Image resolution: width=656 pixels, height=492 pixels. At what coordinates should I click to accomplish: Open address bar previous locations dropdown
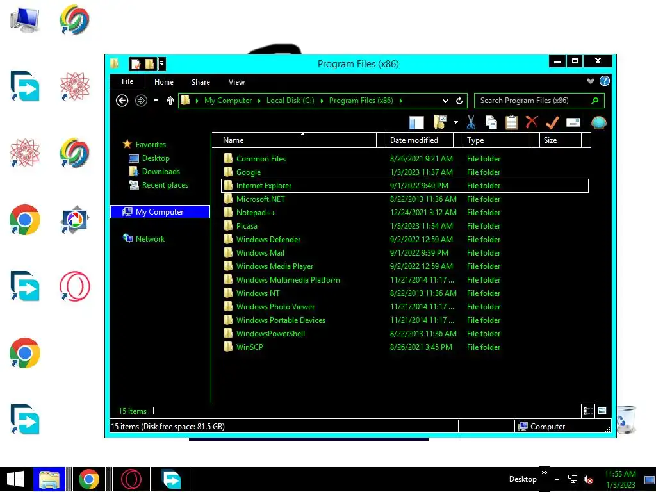(446, 101)
